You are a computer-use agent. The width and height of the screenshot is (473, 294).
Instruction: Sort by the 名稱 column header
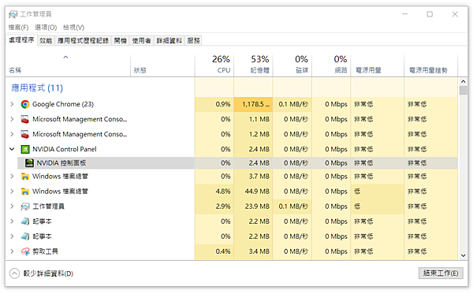coord(68,65)
